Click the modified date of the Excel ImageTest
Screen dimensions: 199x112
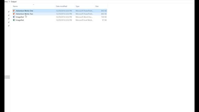pyautogui.click(x=64, y=20)
